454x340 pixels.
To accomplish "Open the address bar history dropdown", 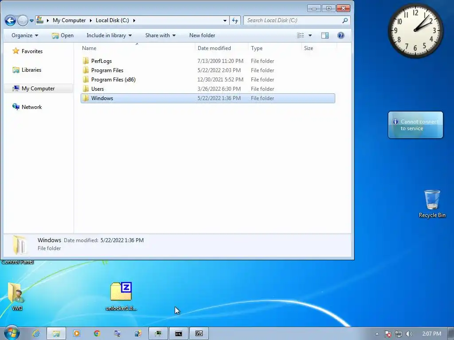I will pos(225,20).
